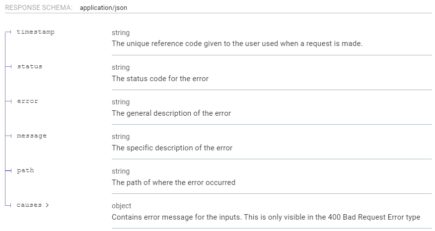This screenshot has width=435, height=231.
Task: Click the timestamp property name
Action: click(x=35, y=32)
